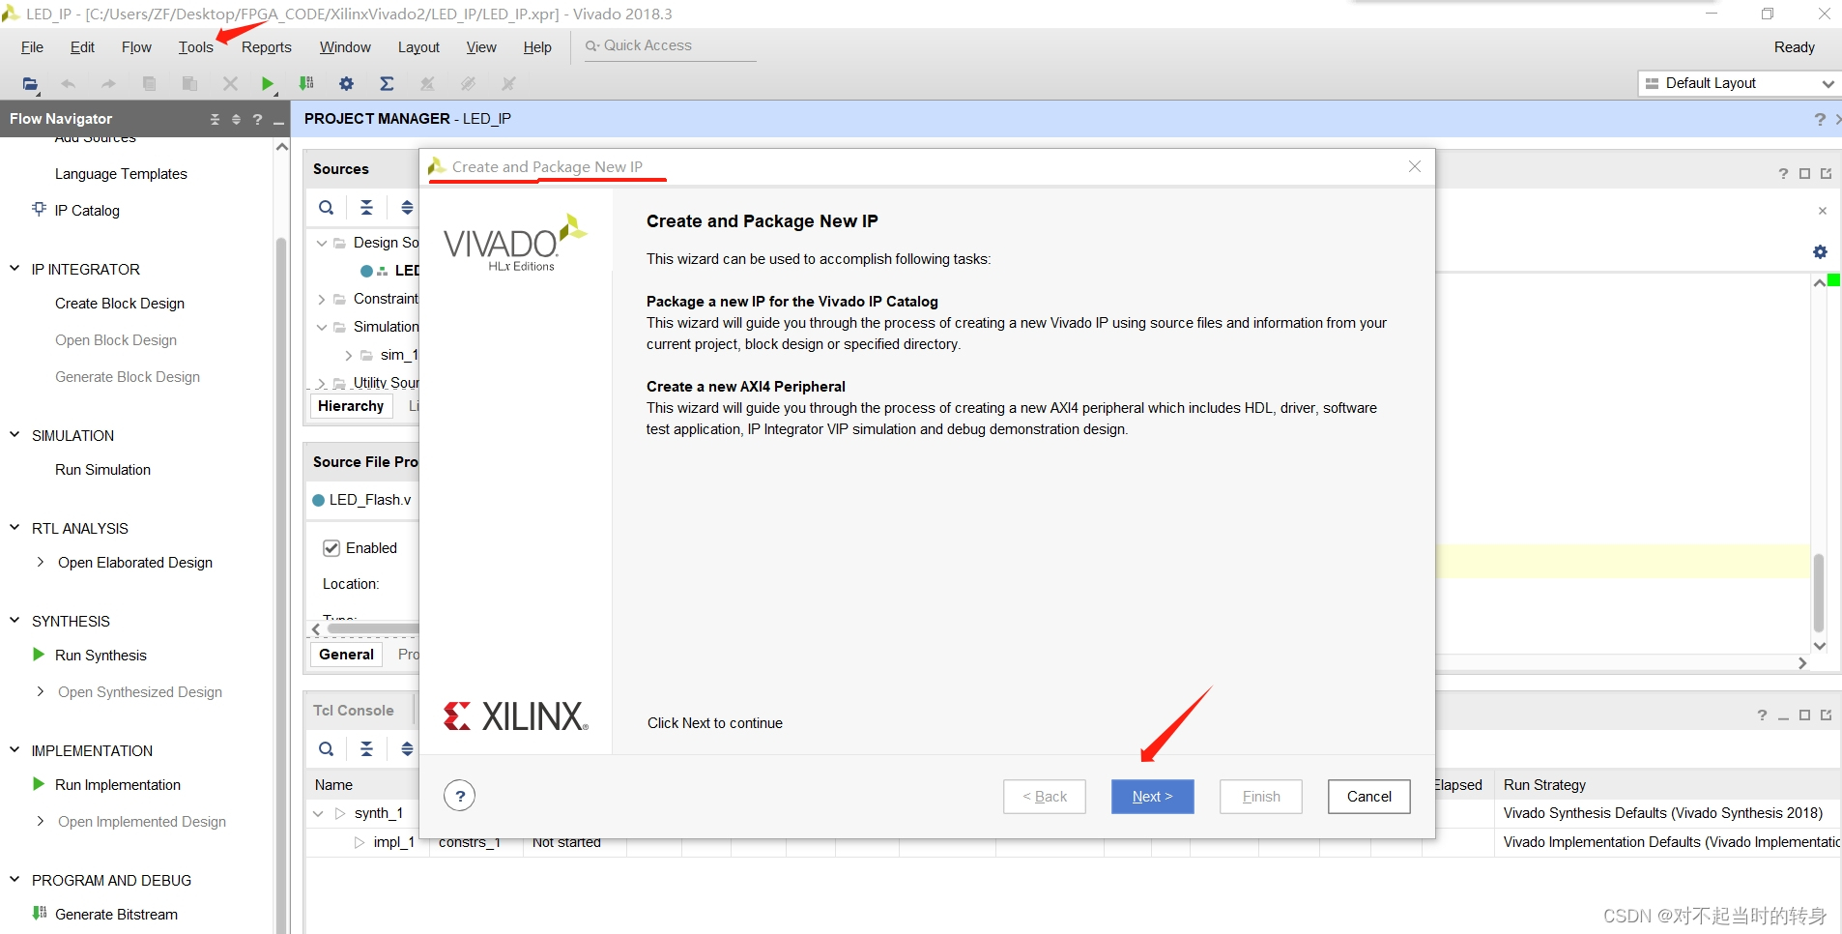
Task: Click Run Simulation in Flow Navigator
Action: coord(102,470)
